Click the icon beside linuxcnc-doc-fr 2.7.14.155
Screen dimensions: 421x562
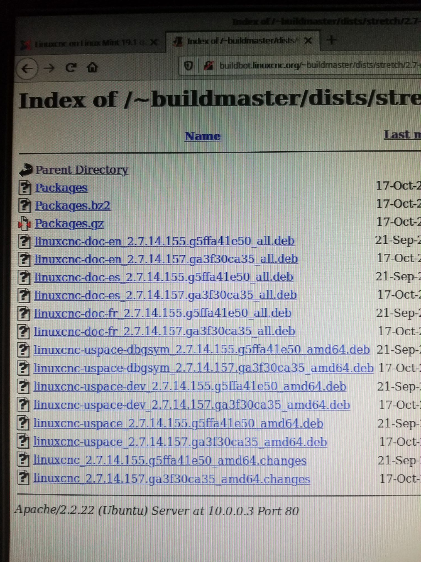(23, 314)
